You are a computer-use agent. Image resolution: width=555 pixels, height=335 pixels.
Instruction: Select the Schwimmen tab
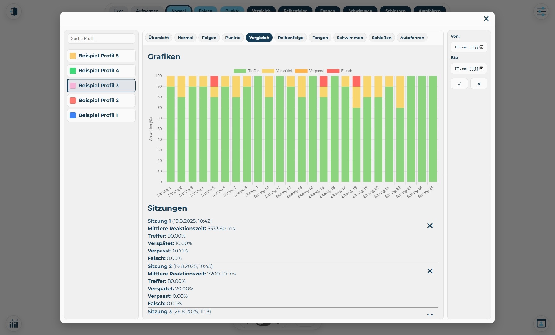(x=350, y=38)
